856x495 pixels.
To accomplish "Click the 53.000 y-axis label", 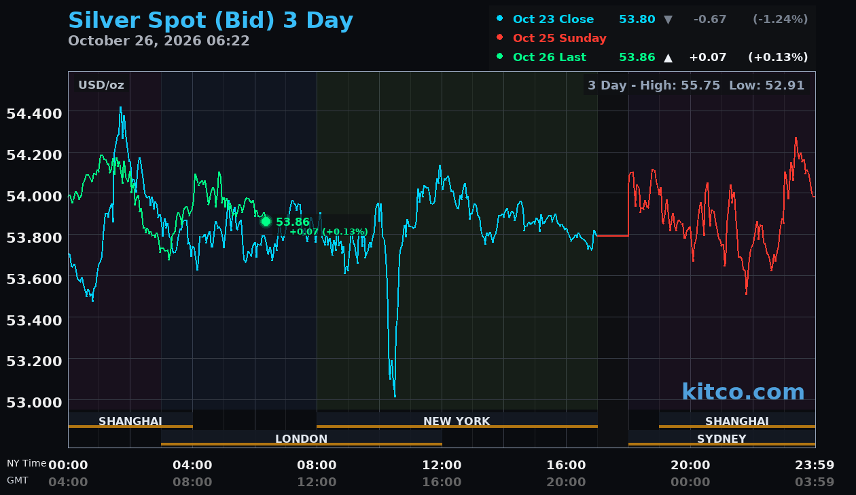I will pyautogui.click(x=34, y=402).
